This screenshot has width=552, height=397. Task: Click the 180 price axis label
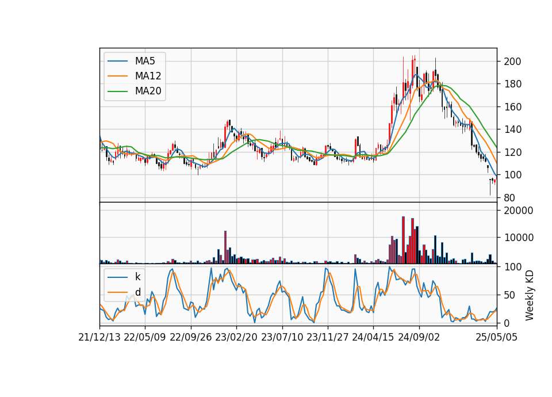coord(512,84)
